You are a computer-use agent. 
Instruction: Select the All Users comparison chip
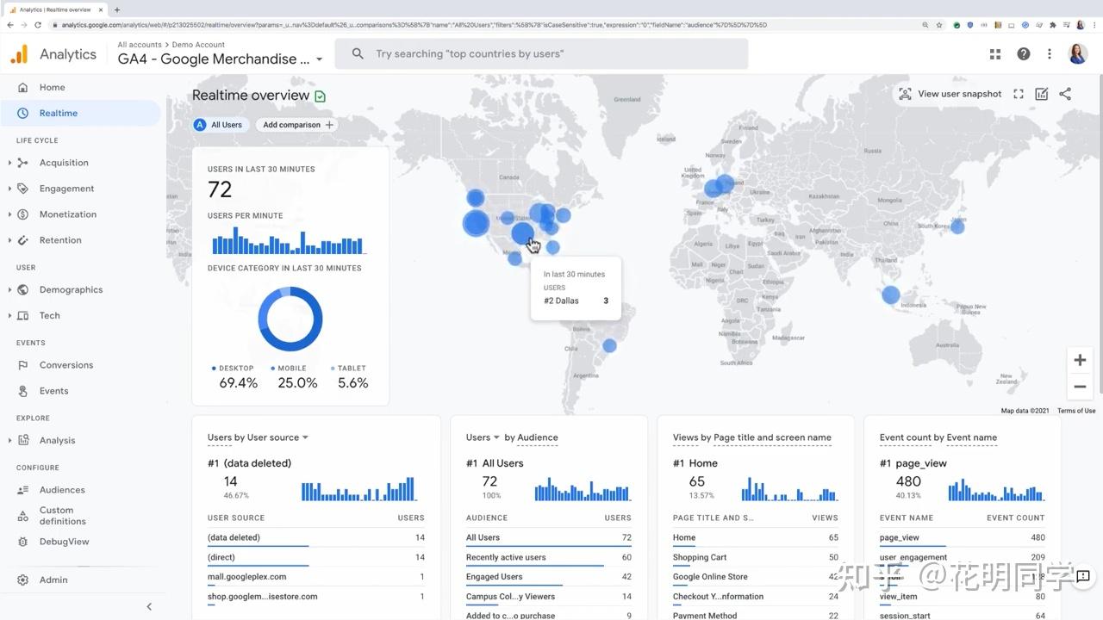pyautogui.click(x=219, y=124)
